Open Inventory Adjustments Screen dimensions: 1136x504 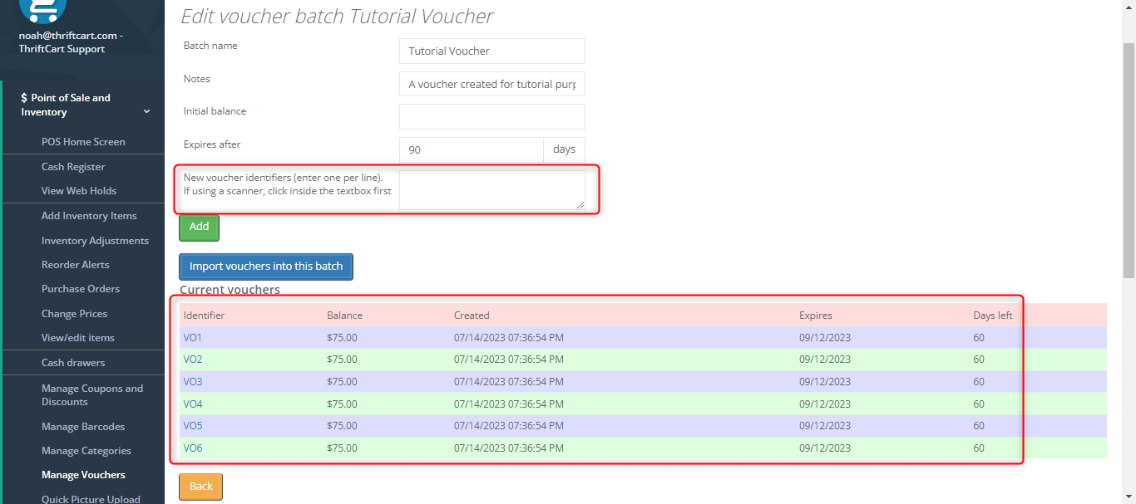point(96,240)
